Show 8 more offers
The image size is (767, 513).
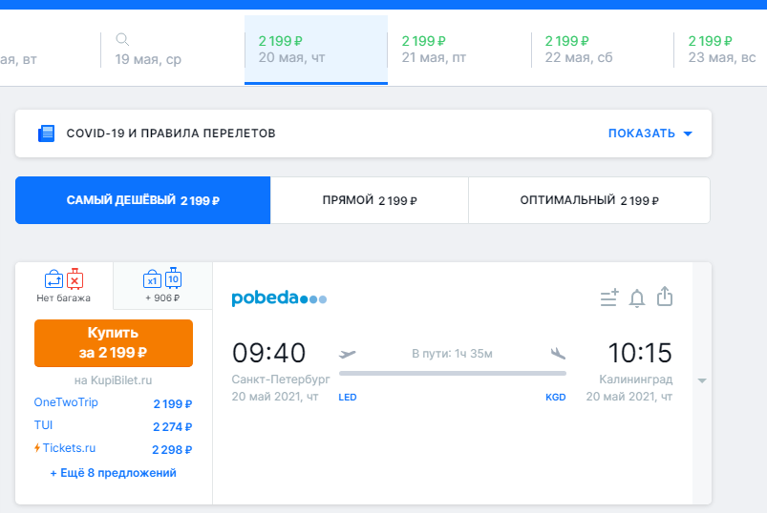pos(113,473)
